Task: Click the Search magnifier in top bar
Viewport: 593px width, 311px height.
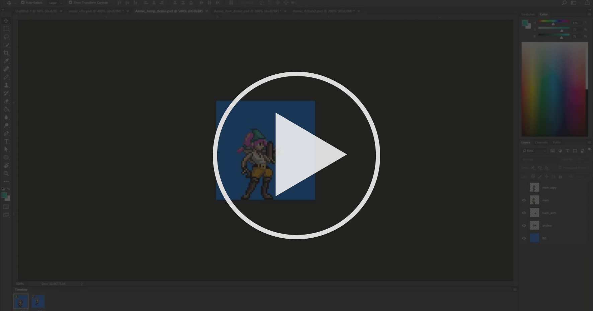Action: pos(564,3)
